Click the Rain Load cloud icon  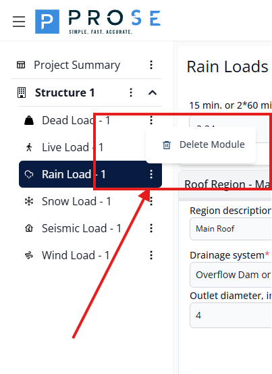(29, 174)
